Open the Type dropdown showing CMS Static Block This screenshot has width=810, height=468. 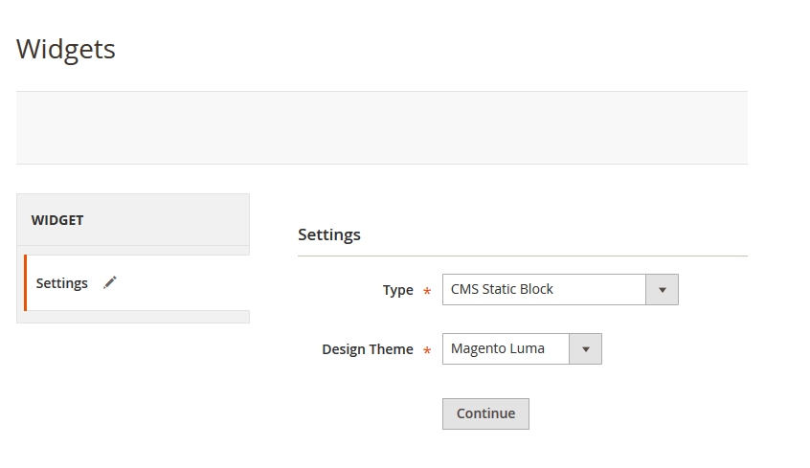(x=560, y=289)
